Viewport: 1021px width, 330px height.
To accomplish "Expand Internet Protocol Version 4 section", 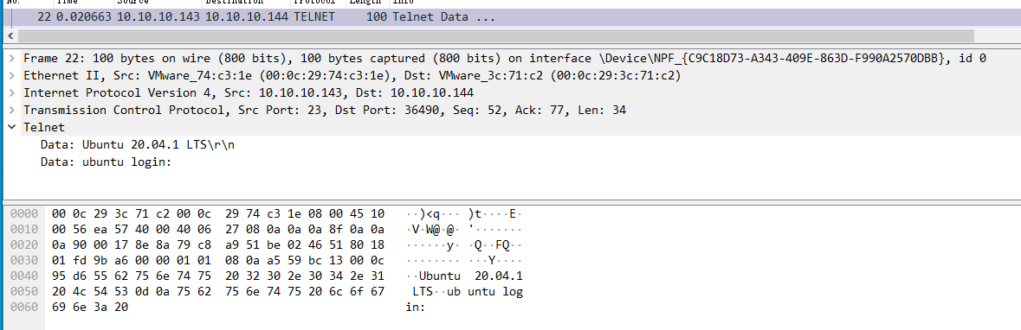I will pos(12,93).
